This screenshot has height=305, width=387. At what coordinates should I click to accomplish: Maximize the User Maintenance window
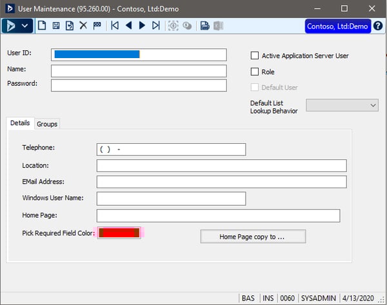pyautogui.click(x=344, y=8)
